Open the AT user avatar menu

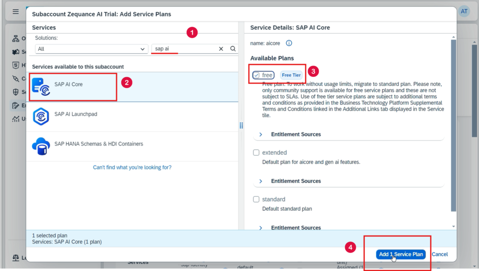click(464, 11)
